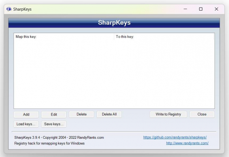Click the Close button beside Write to Registry

[x=202, y=114]
